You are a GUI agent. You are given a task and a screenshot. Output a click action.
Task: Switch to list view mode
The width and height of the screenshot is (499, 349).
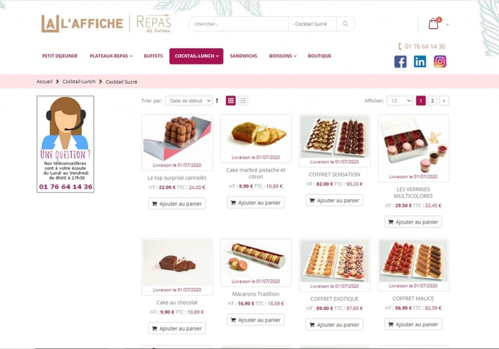point(243,101)
